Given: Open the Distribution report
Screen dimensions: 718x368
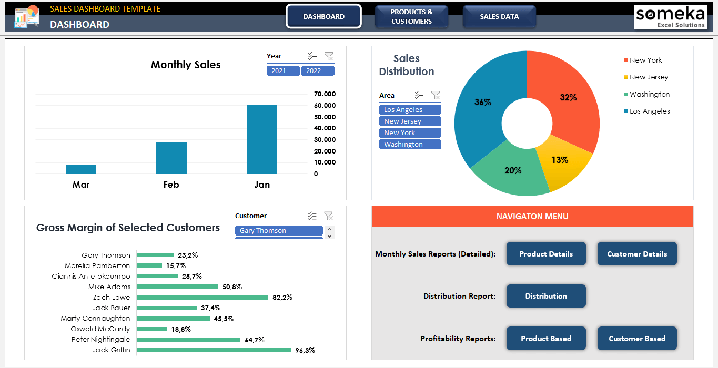Looking at the screenshot, I should (x=546, y=296).
